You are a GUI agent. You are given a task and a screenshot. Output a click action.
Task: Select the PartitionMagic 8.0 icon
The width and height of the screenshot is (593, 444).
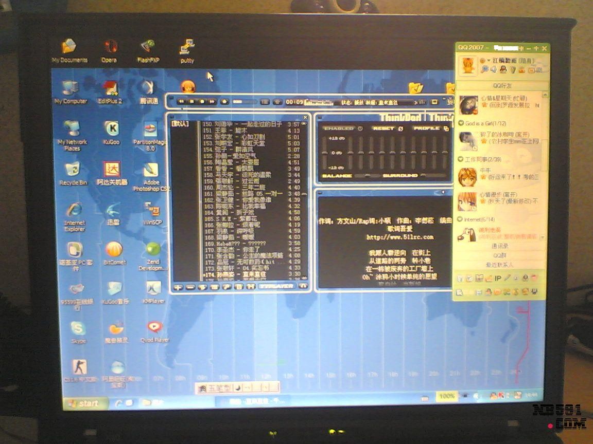(150, 136)
